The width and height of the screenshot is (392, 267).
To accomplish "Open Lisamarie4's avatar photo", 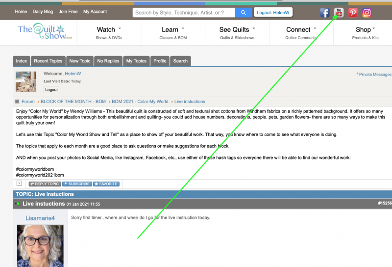I will [x=40, y=245].
